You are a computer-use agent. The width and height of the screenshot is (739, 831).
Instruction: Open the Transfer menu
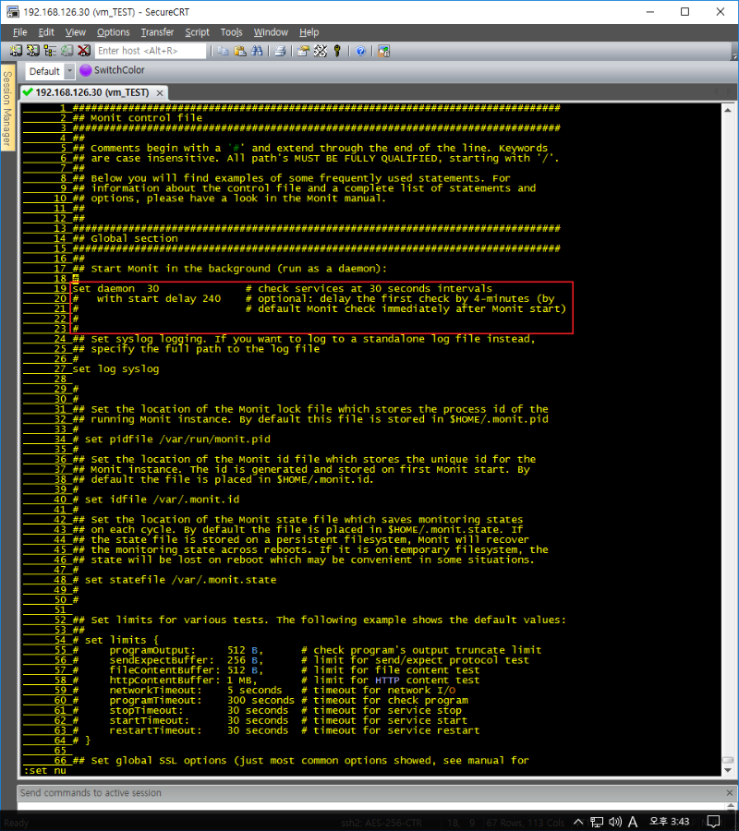coord(156,32)
